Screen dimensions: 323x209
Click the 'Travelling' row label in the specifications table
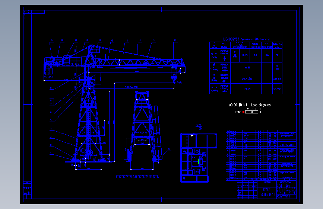point(214,90)
